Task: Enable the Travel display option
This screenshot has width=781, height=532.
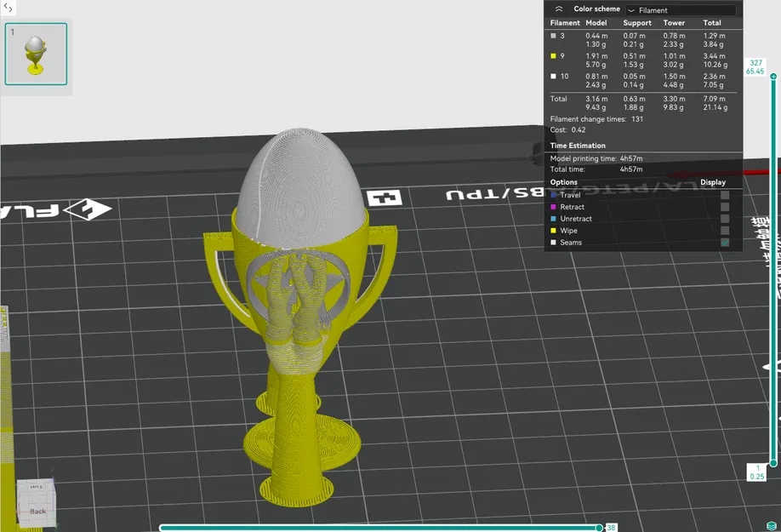Action: click(725, 195)
